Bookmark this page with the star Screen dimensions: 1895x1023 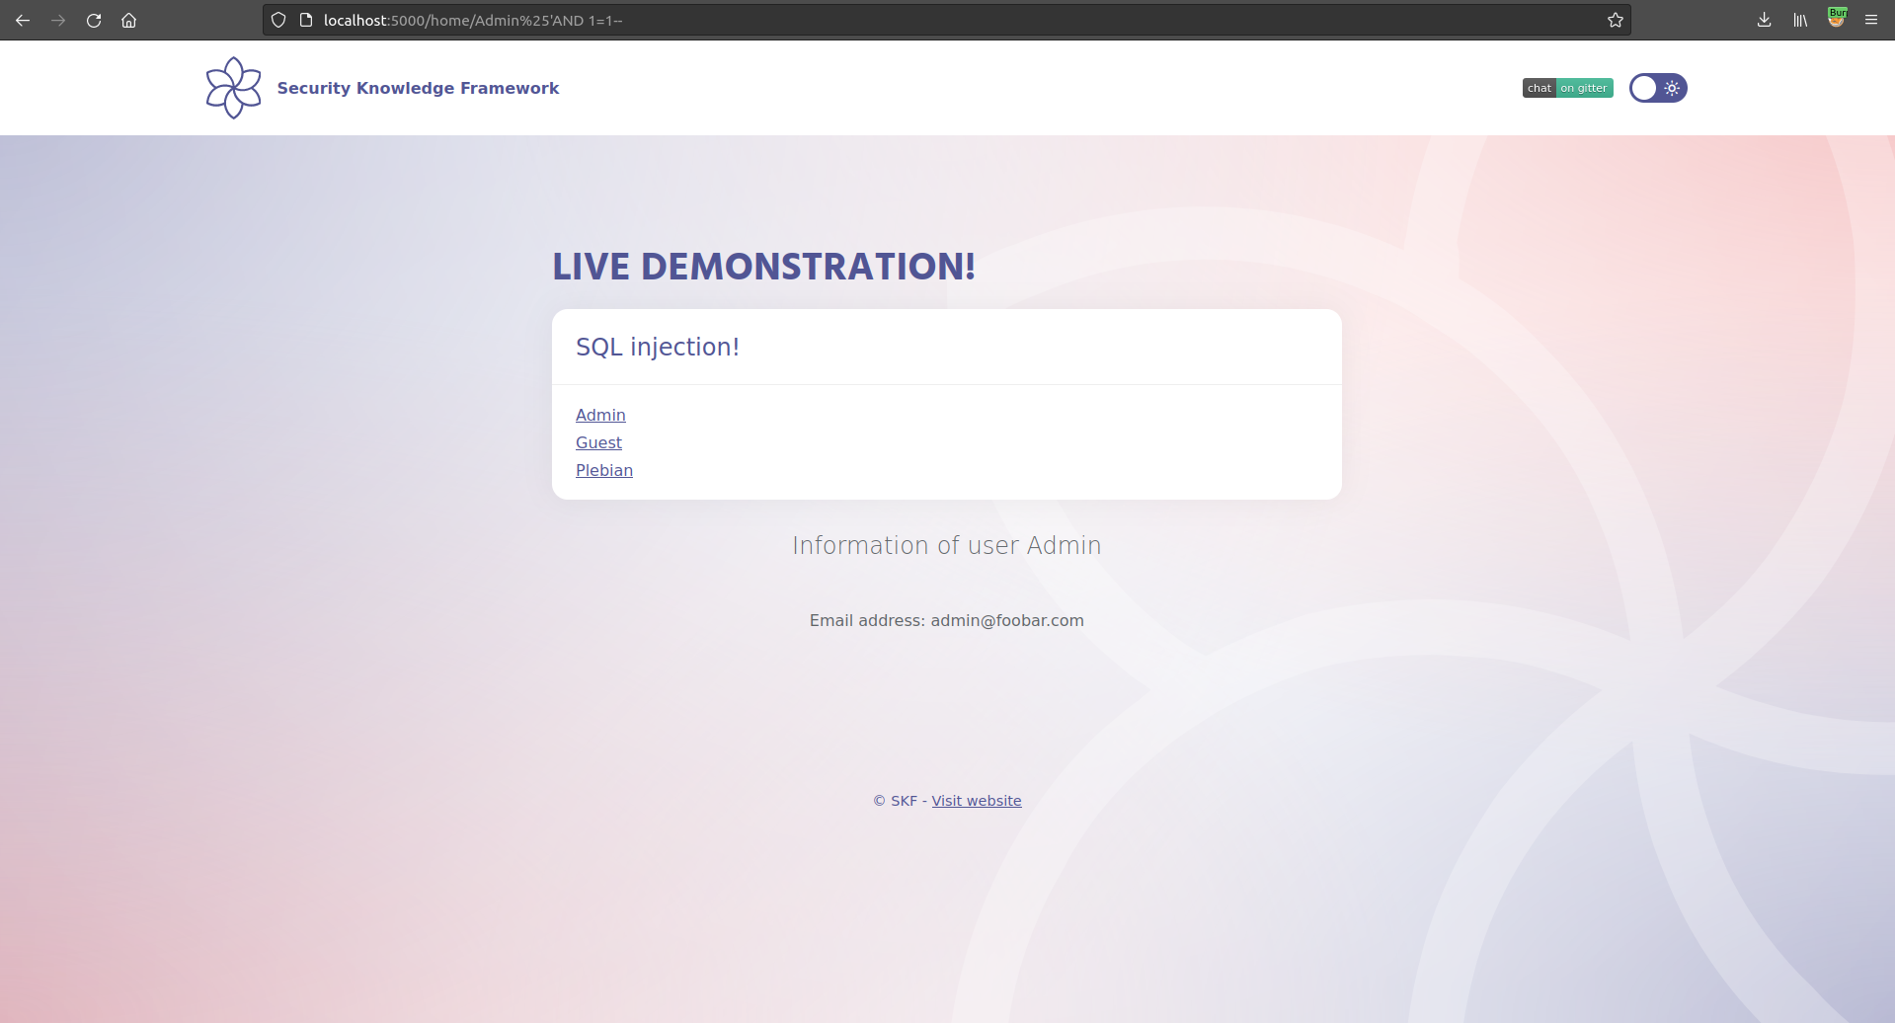(1616, 20)
